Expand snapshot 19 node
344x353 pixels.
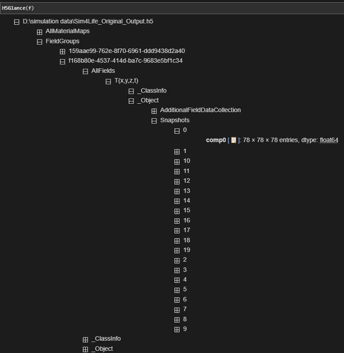pyautogui.click(x=177, y=251)
